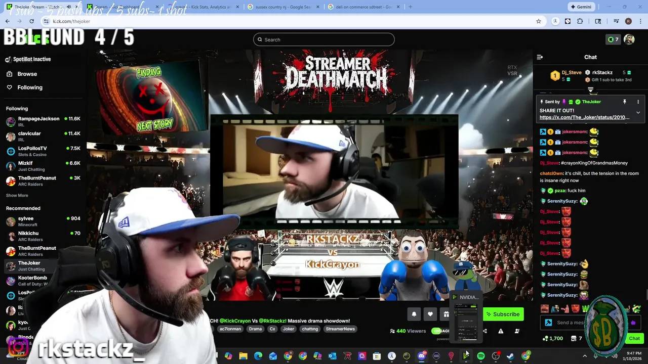This screenshot has height=364, width=648.
Task: Switch to Kick Stats, Analytics tab
Action: coord(202,7)
